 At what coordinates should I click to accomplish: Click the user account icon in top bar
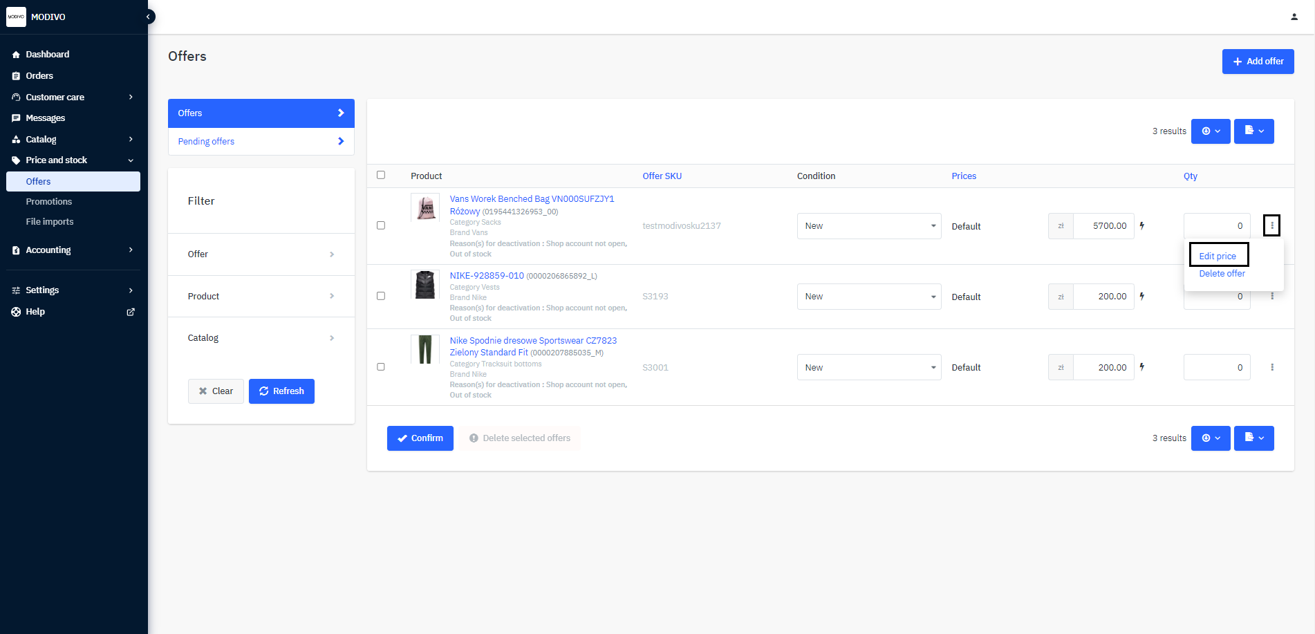point(1294,17)
